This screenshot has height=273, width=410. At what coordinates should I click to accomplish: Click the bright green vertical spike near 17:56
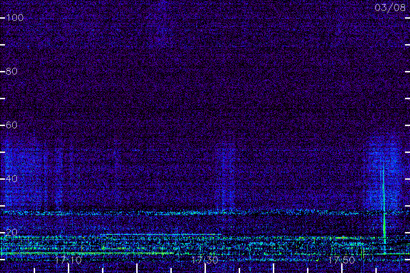tap(384, 207)
